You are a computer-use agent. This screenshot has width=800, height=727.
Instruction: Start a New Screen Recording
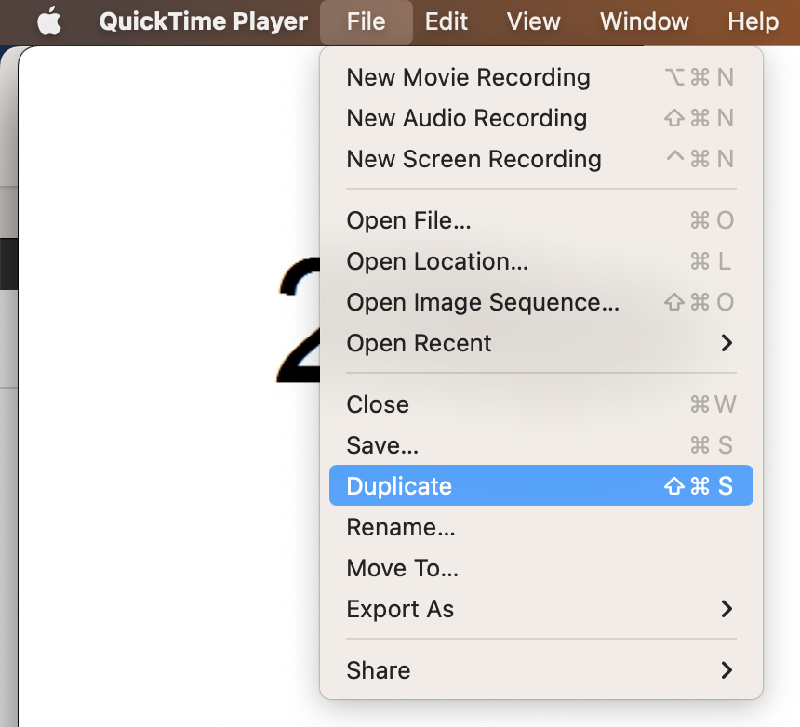[x=473, y=159]
